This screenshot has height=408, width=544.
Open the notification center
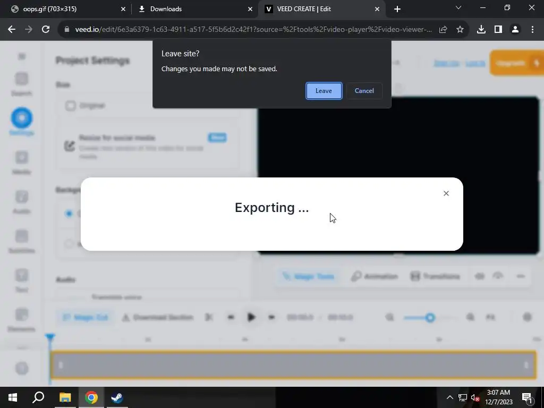(x=528, y=397)
